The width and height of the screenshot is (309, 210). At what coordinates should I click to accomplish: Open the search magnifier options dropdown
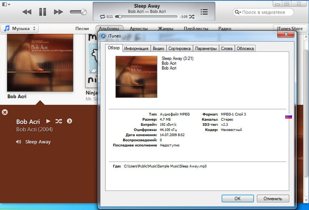coord(238,12)
